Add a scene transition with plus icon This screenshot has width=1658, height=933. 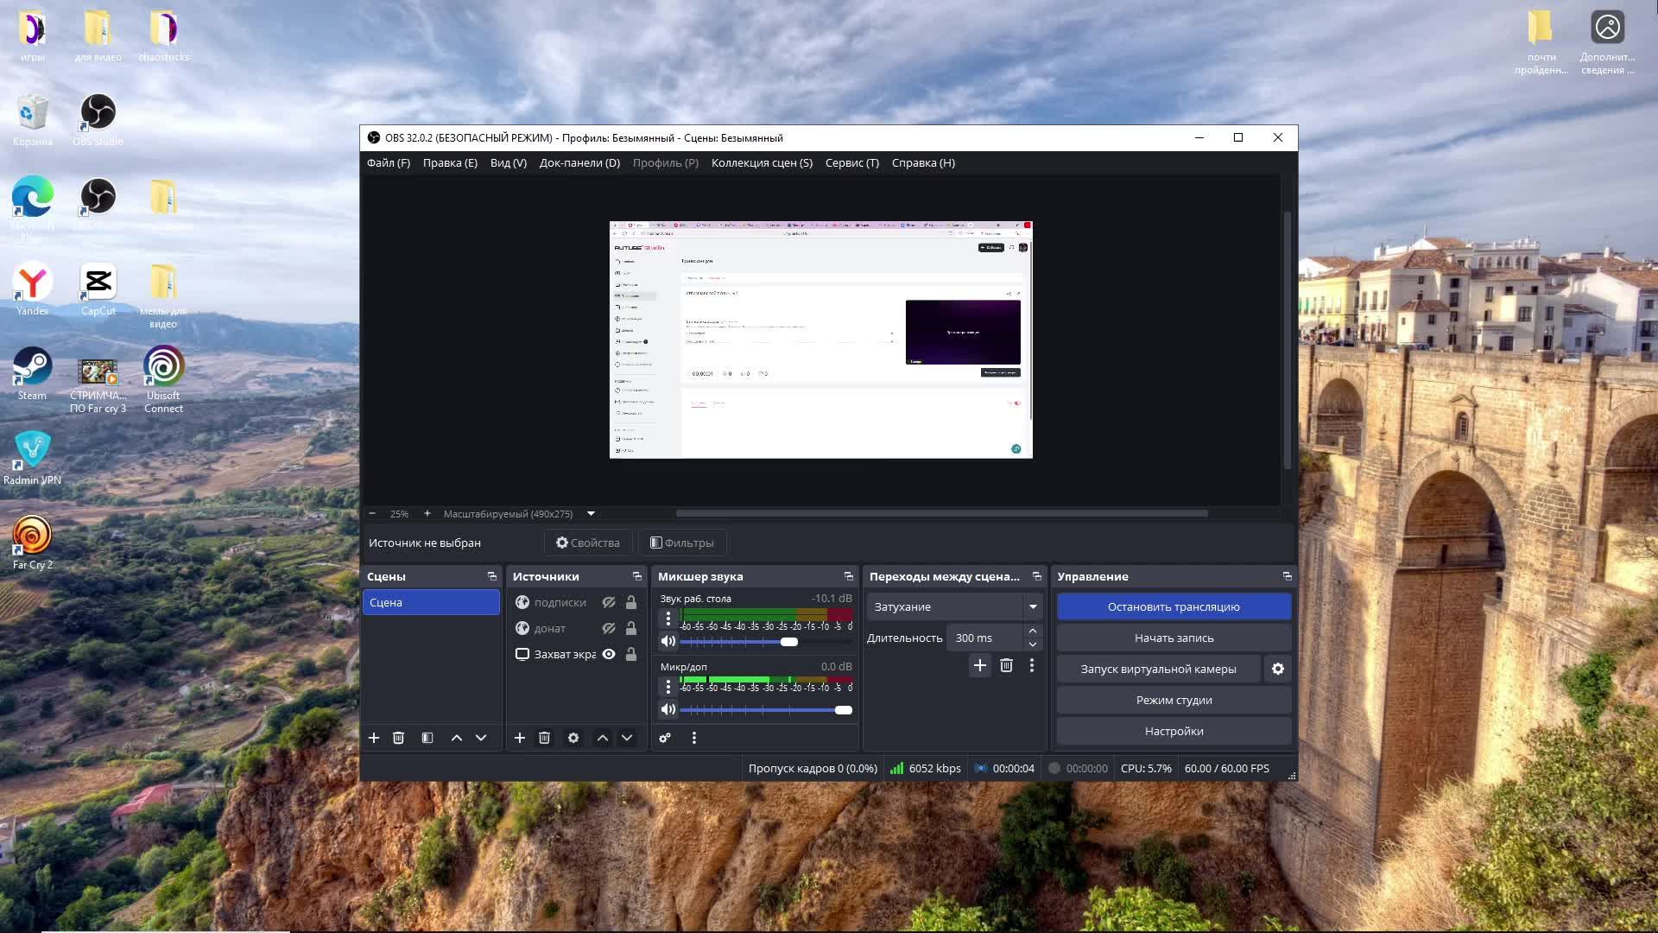point(980,665)
